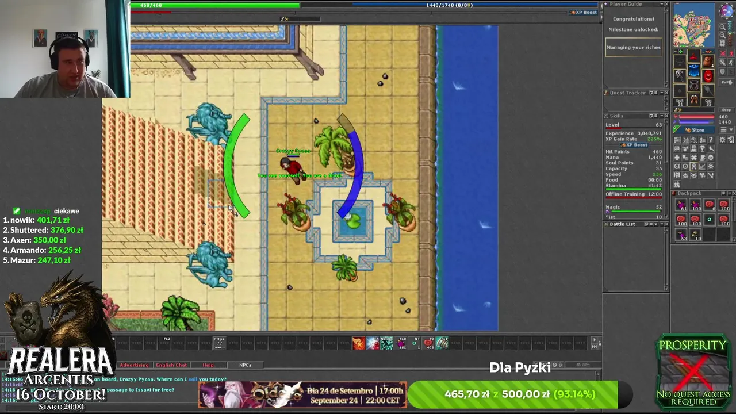Click the question mark help icon
Screen dimensions: 736x414
tap(711, 140)
